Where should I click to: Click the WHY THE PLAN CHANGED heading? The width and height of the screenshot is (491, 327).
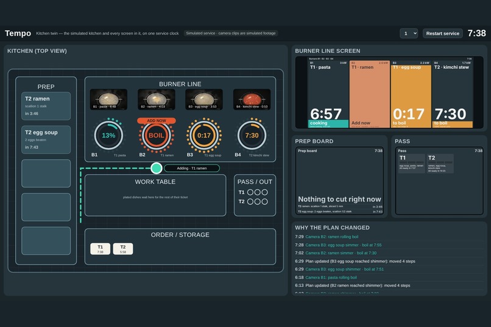click(x=332, y=228)
